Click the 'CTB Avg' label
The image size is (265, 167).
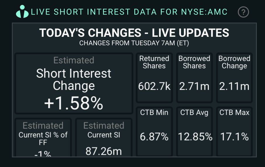coord(194,112)
